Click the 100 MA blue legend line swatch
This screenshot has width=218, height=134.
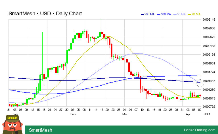[x=159, y=14]
